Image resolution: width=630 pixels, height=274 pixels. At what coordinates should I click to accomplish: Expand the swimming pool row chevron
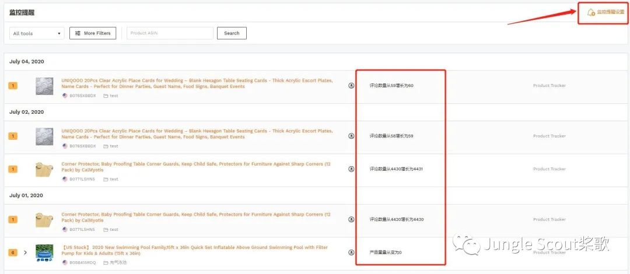tap(25, 253)
